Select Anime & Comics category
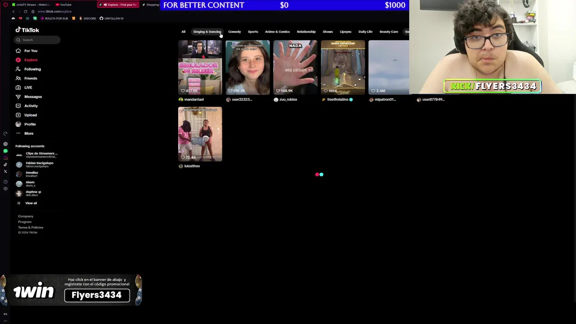The height and width of the screenshot is (324, 576). click(x=277, y=31)
